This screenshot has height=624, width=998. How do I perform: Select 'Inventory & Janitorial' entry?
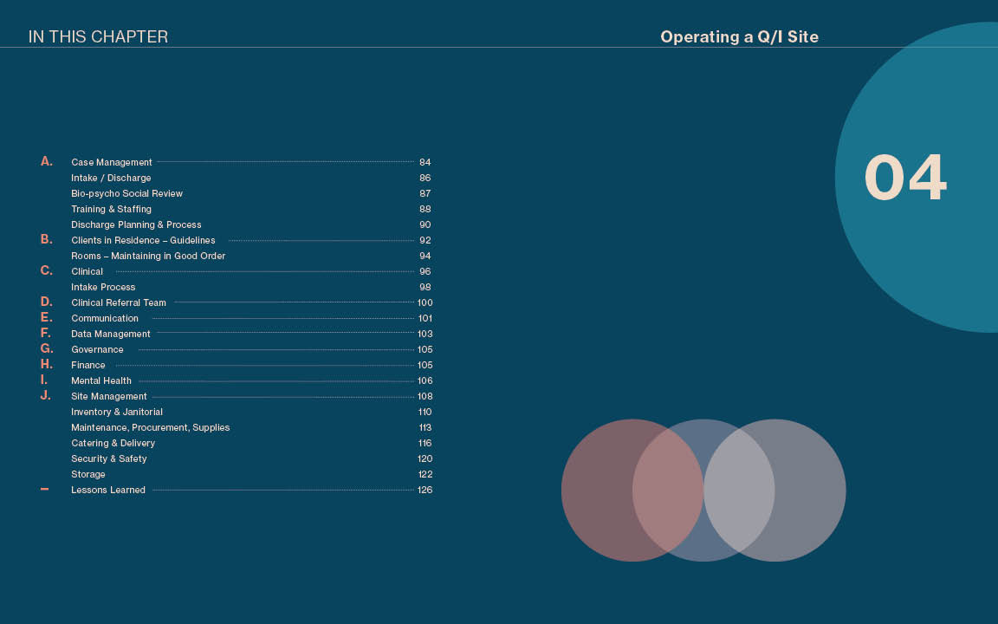point(117,412)
